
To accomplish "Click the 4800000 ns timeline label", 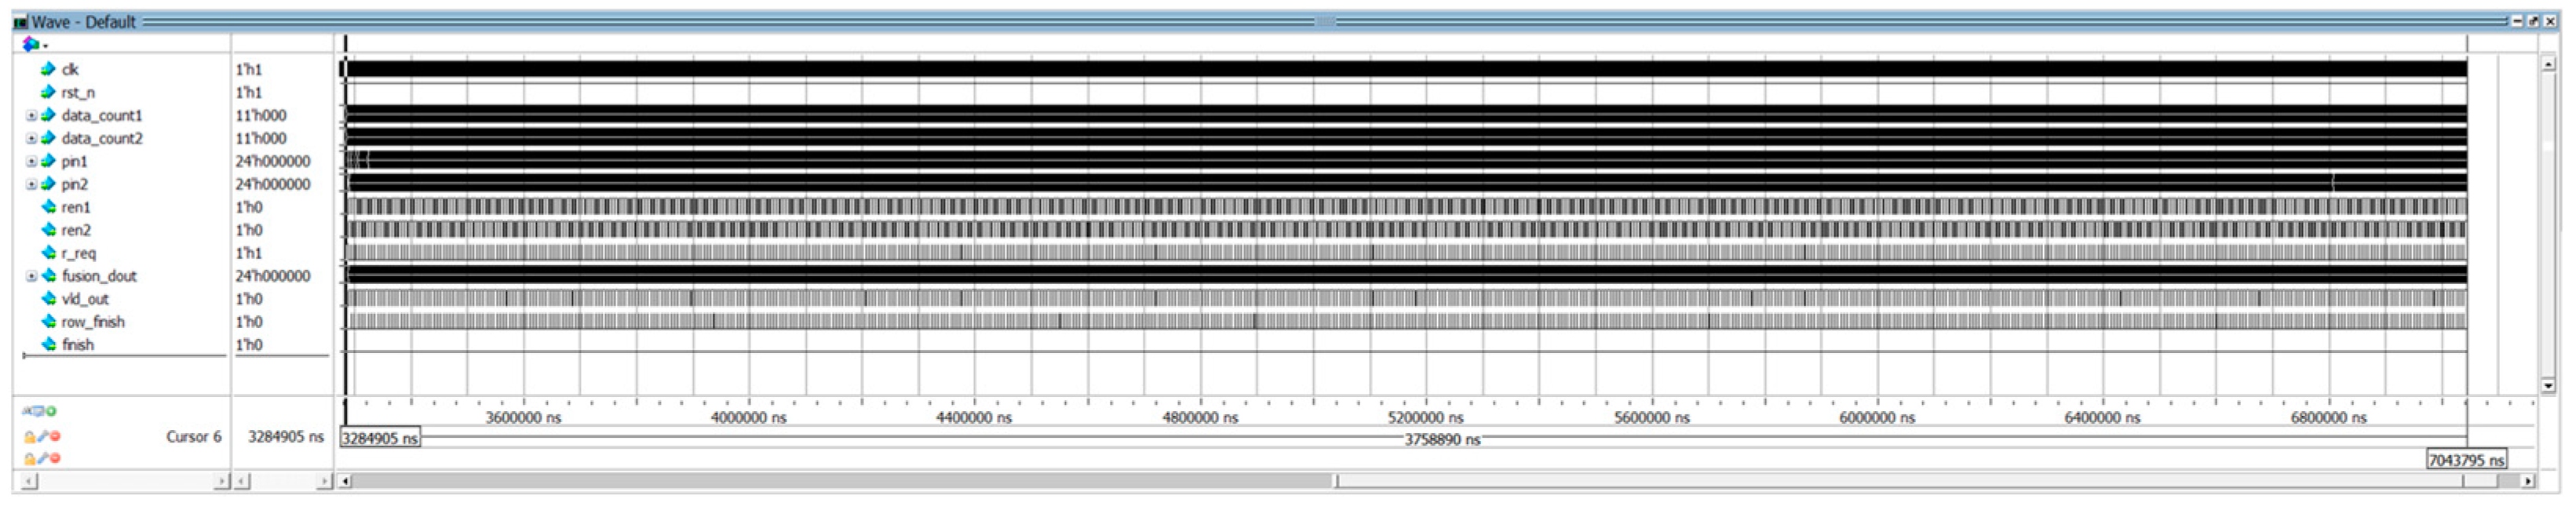I will [1200, 418].
